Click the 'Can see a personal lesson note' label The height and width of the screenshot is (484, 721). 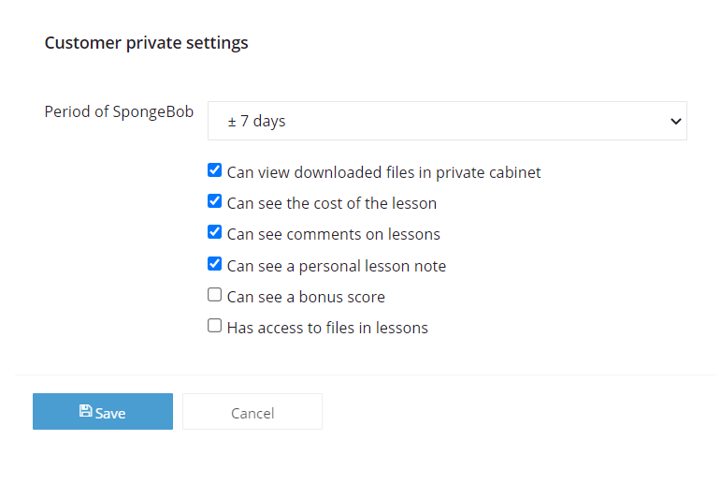[337, 266]
